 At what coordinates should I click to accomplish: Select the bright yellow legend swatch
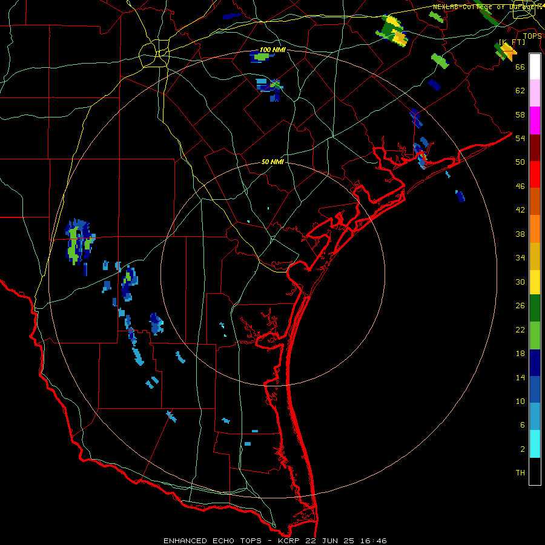point(535,282)
